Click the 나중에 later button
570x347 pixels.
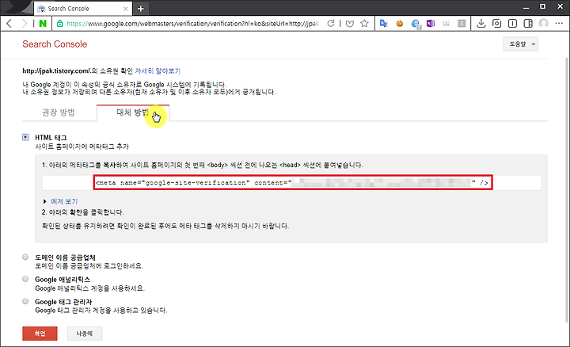coord(85,334)
